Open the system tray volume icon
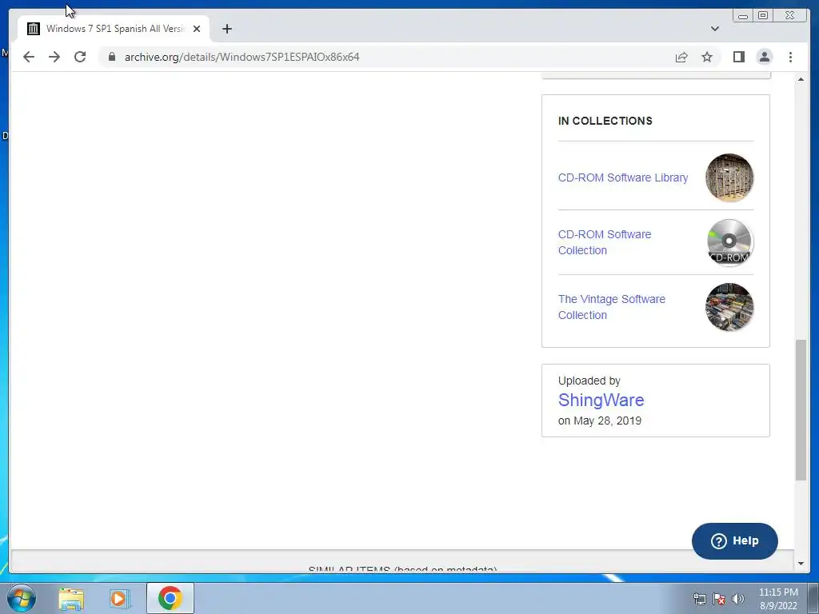 [738, 599]
